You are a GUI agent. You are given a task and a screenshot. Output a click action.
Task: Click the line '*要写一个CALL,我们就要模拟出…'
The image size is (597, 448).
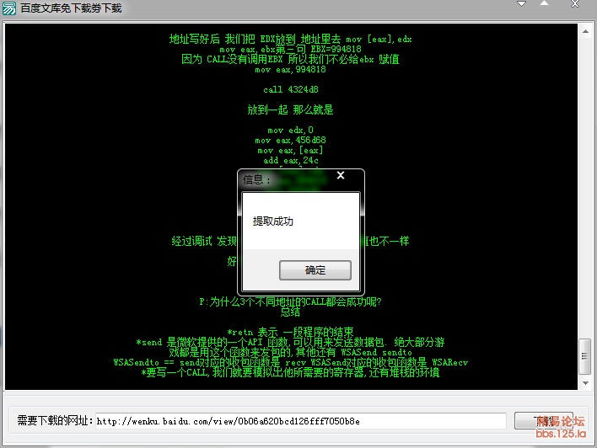[291, 372]
